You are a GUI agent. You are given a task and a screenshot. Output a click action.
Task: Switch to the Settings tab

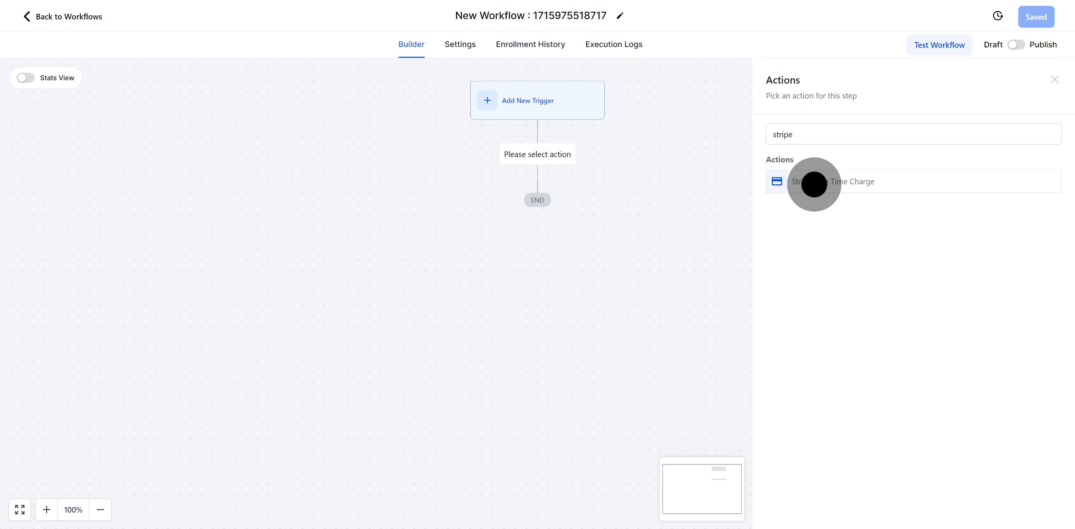coord(460,44)
